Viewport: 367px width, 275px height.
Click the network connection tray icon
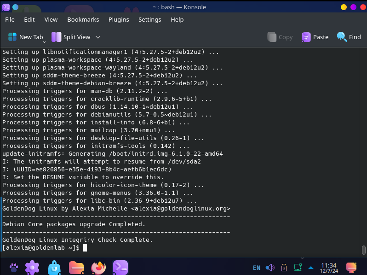point(298,268)
